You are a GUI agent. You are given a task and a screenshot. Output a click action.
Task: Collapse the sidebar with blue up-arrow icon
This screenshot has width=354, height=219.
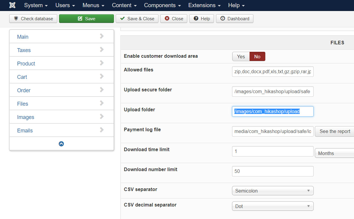click(x=61, y=144)
